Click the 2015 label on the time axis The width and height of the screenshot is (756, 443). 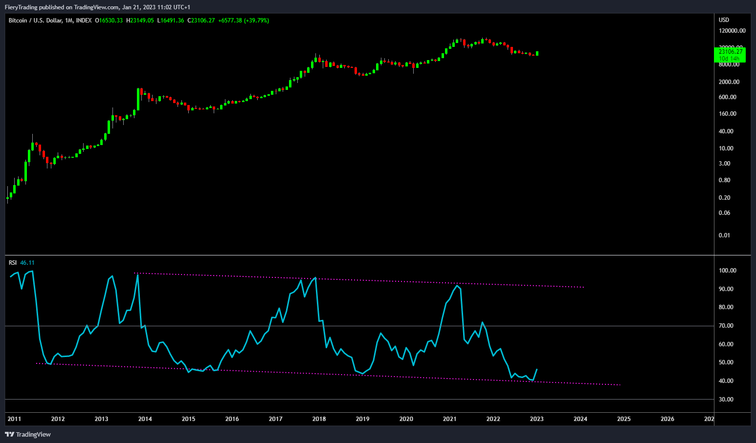point(188,419)
